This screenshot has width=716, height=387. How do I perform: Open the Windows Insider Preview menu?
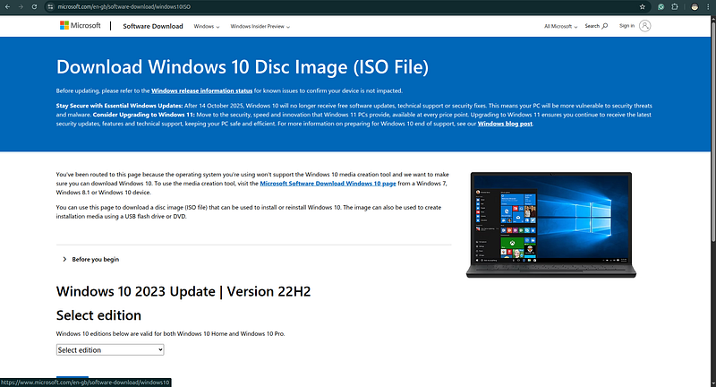(260, 27)
